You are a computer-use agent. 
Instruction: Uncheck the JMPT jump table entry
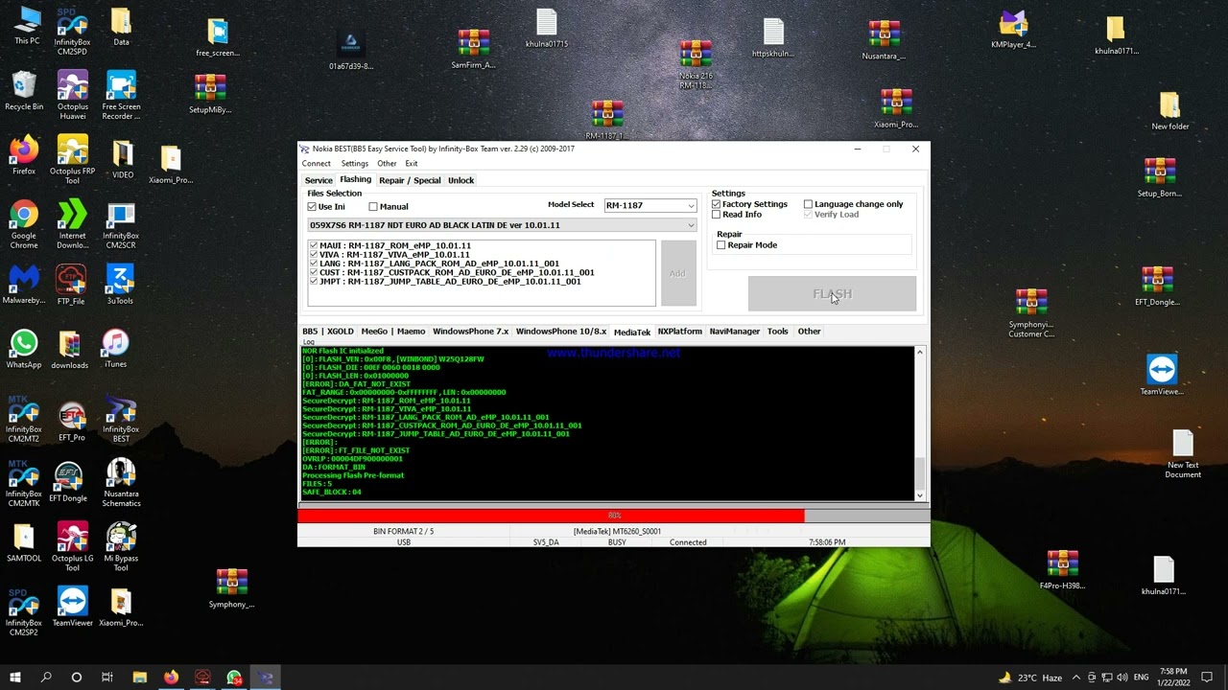pyautogui.click(x=314, y=282)
